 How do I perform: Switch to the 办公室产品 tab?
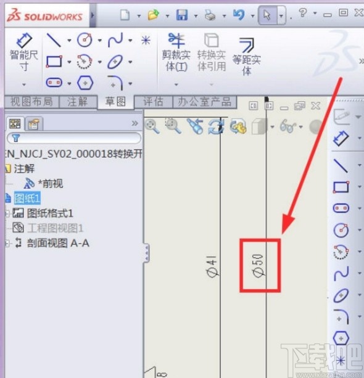point(205,102)
